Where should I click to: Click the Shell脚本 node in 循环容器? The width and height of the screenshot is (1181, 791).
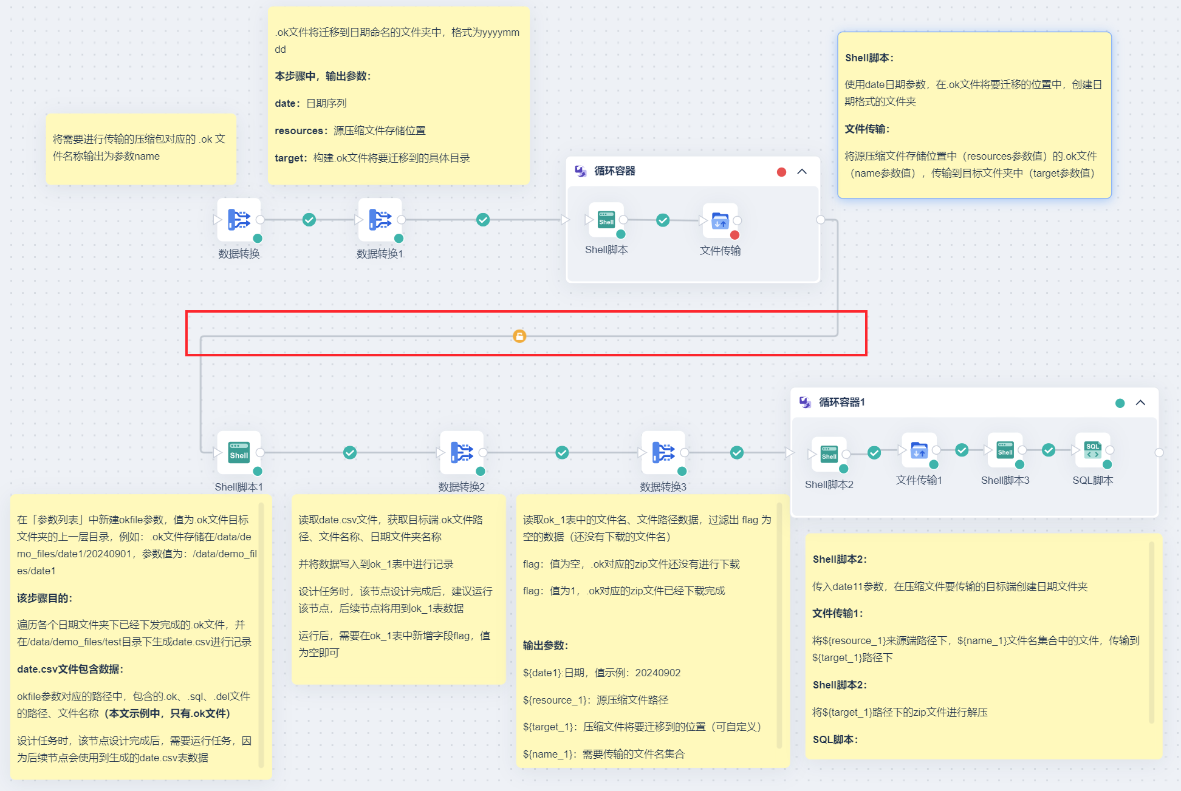tap(606, 220)
